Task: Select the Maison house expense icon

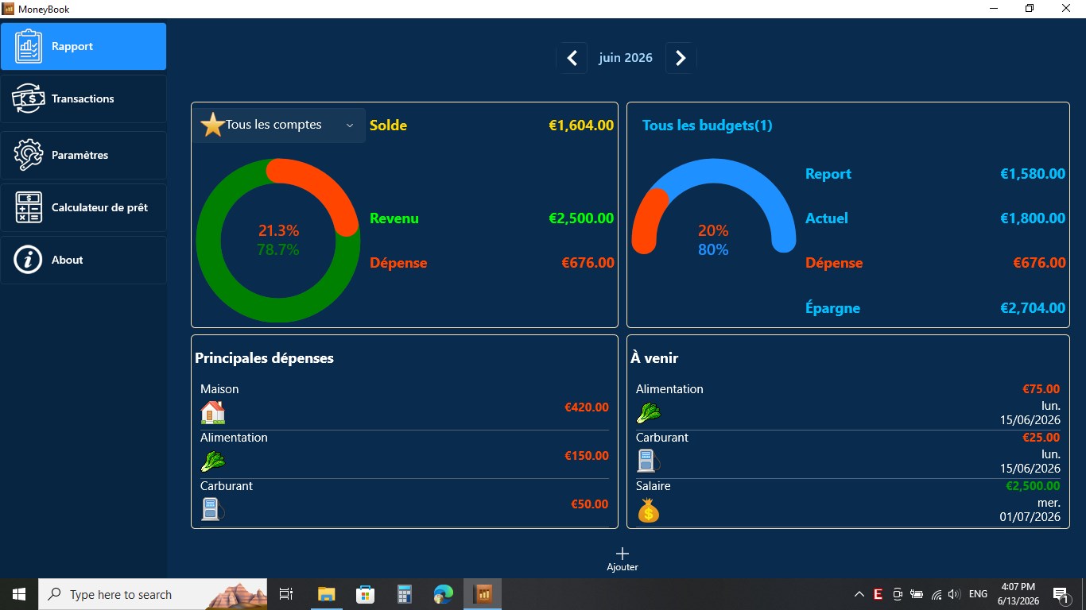Action: (x=213, y=412)
